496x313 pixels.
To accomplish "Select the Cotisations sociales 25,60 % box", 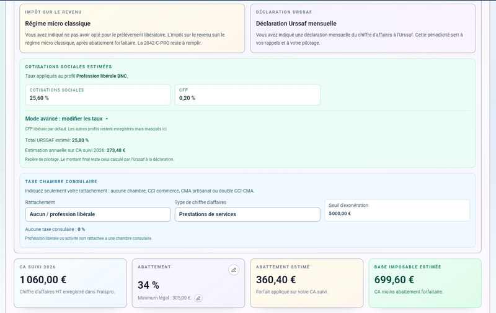I will click(x=98, y=95).
